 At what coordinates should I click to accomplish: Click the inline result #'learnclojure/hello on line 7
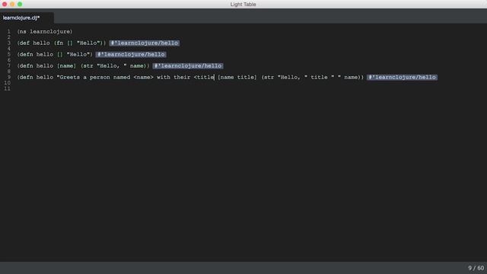click(x=188, y=66)
